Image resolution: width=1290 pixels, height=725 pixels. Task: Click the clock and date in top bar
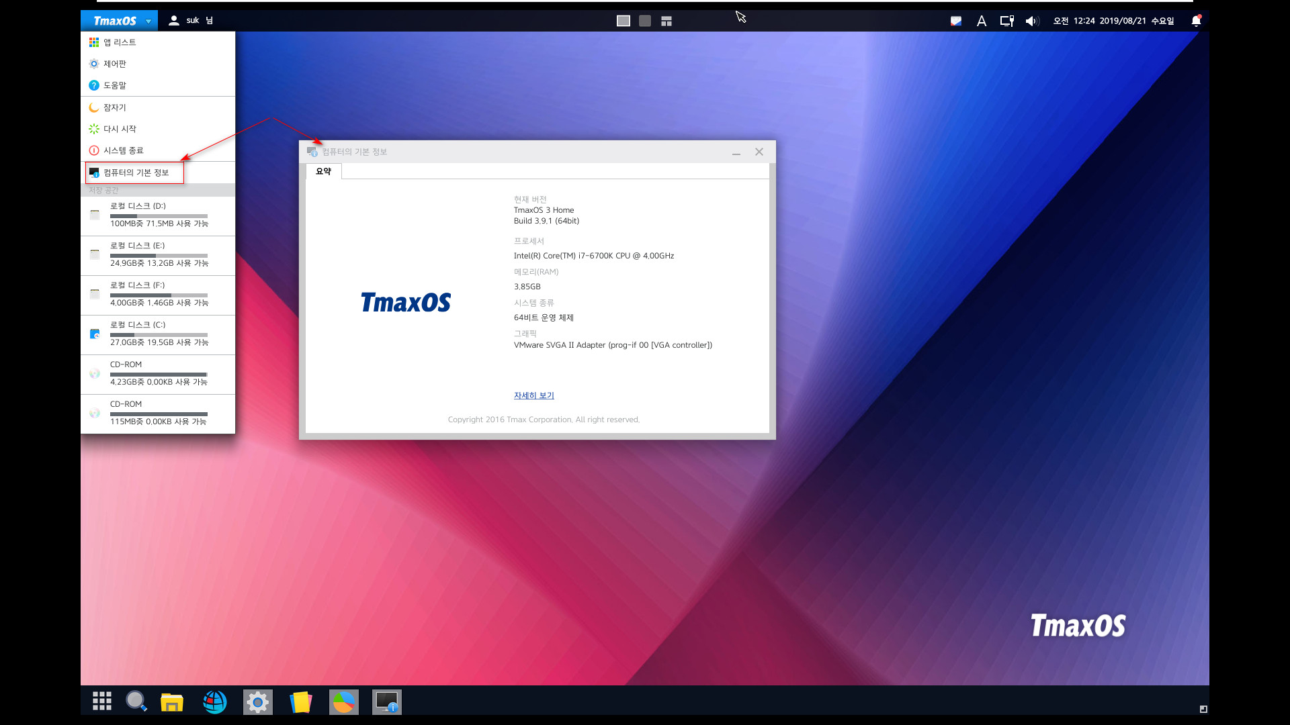coord(1113,21)
